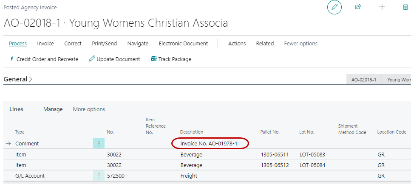This screenshot has width=411, height=184.
Task: Click Credit Order and Recreate action
Action: 44,59
